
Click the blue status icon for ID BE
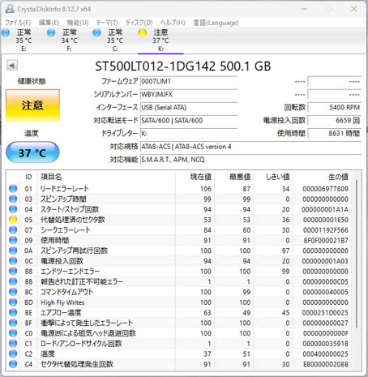click(x=13, y=312)
